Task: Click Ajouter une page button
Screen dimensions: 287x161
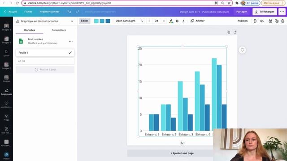Action: click(182, 153)
